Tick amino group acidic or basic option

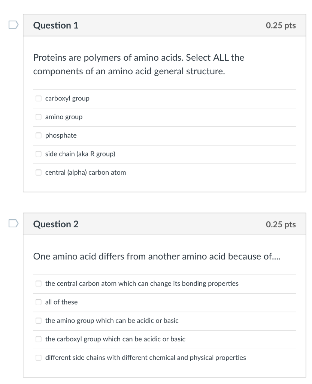tap(39, 321)
